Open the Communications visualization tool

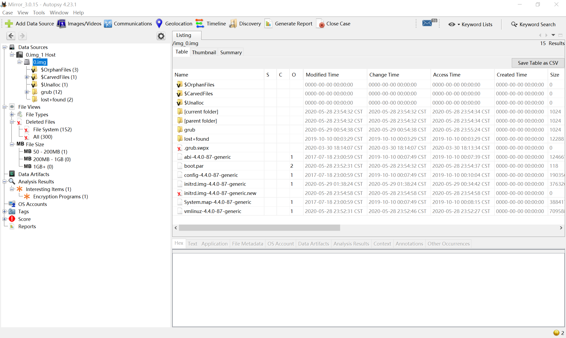(x=128, y=24)
